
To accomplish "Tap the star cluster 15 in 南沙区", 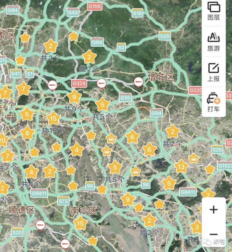I will click(80, 223).
